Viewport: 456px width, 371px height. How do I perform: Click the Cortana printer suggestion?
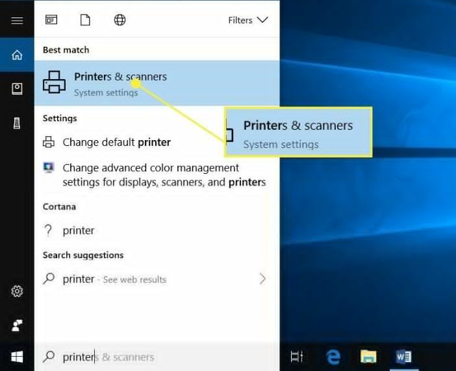pos(79,230)
